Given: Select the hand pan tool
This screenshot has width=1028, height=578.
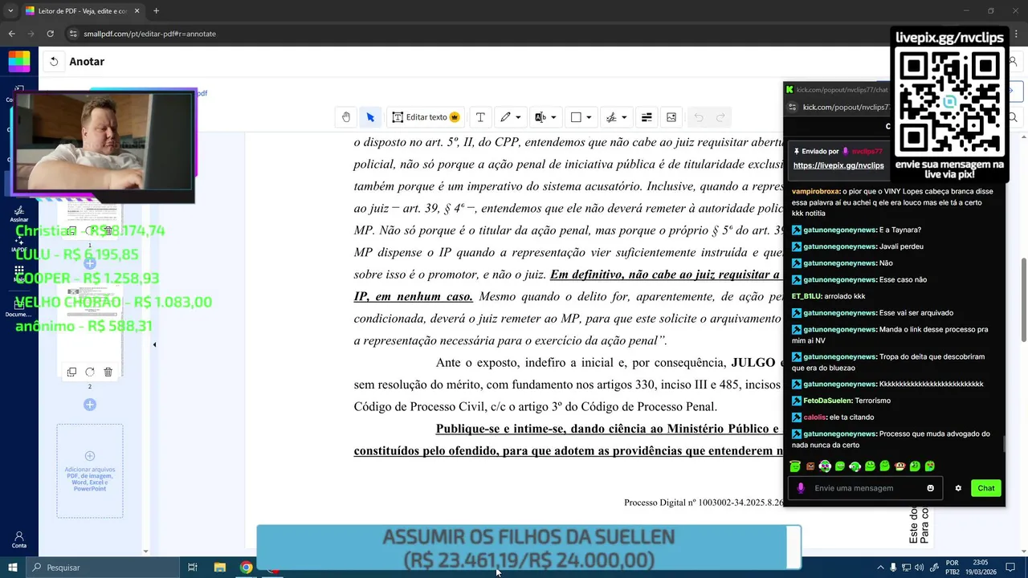Looking at the screenshot, I should pos(346,117).
